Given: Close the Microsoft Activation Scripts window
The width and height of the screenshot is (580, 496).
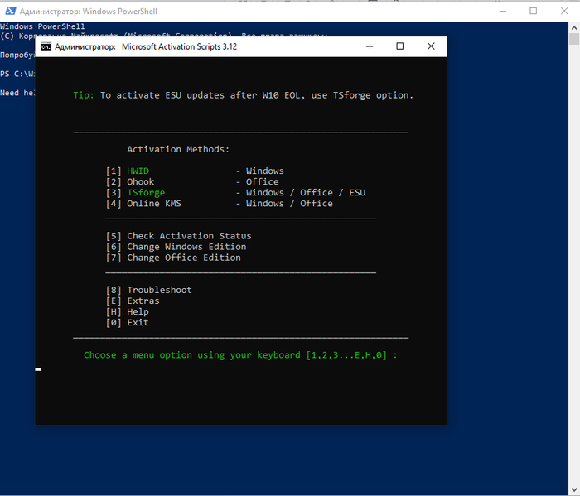Looking at the screenshot, I should (431, 46).
